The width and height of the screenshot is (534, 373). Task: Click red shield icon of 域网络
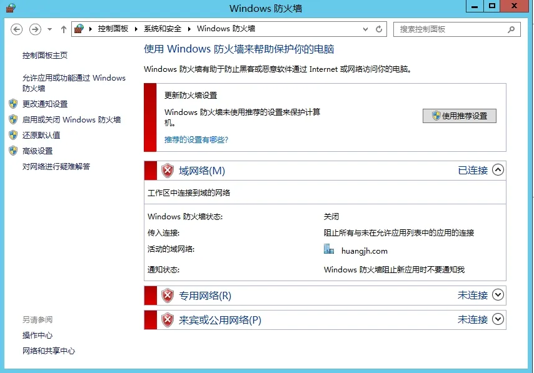(x=167, y=171)
